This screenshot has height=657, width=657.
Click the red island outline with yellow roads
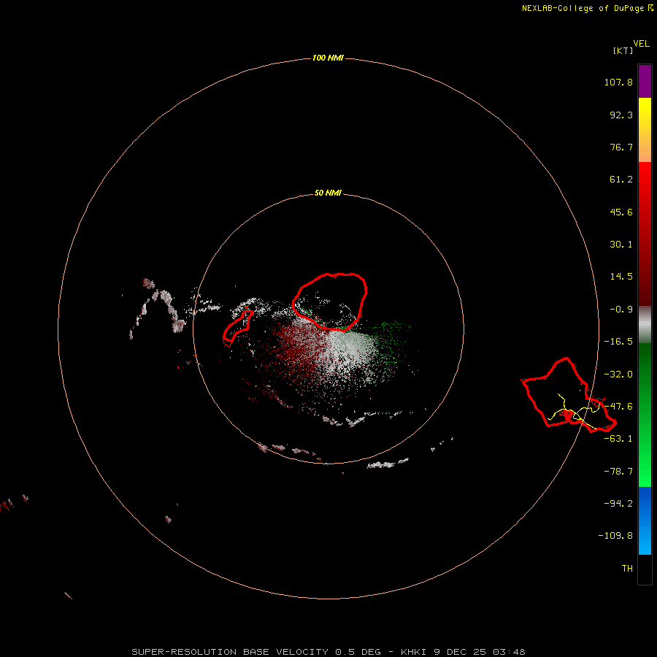[569, 395]
